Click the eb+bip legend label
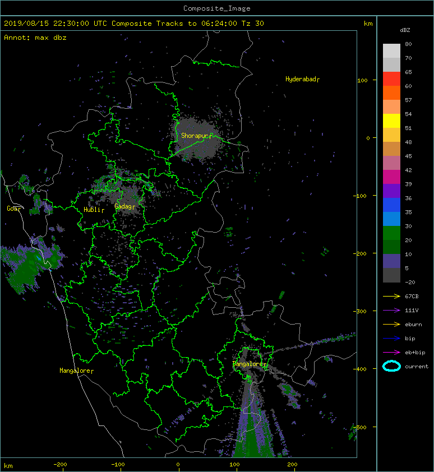Screen dimensions: 434x472 [x=415, y=353]
